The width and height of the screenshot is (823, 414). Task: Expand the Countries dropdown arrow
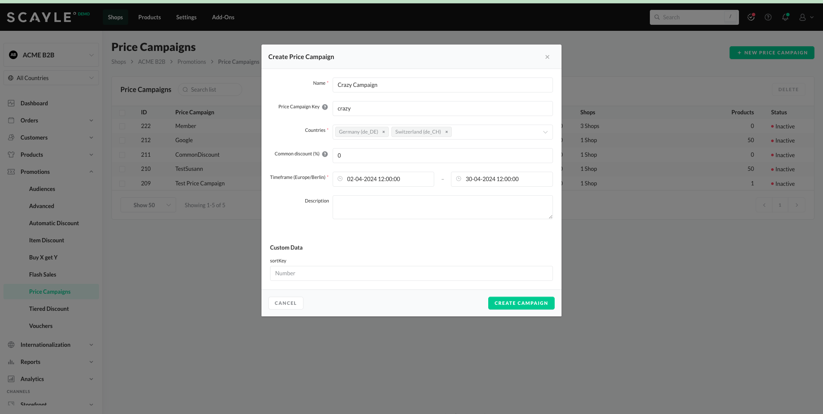[545, 132]
